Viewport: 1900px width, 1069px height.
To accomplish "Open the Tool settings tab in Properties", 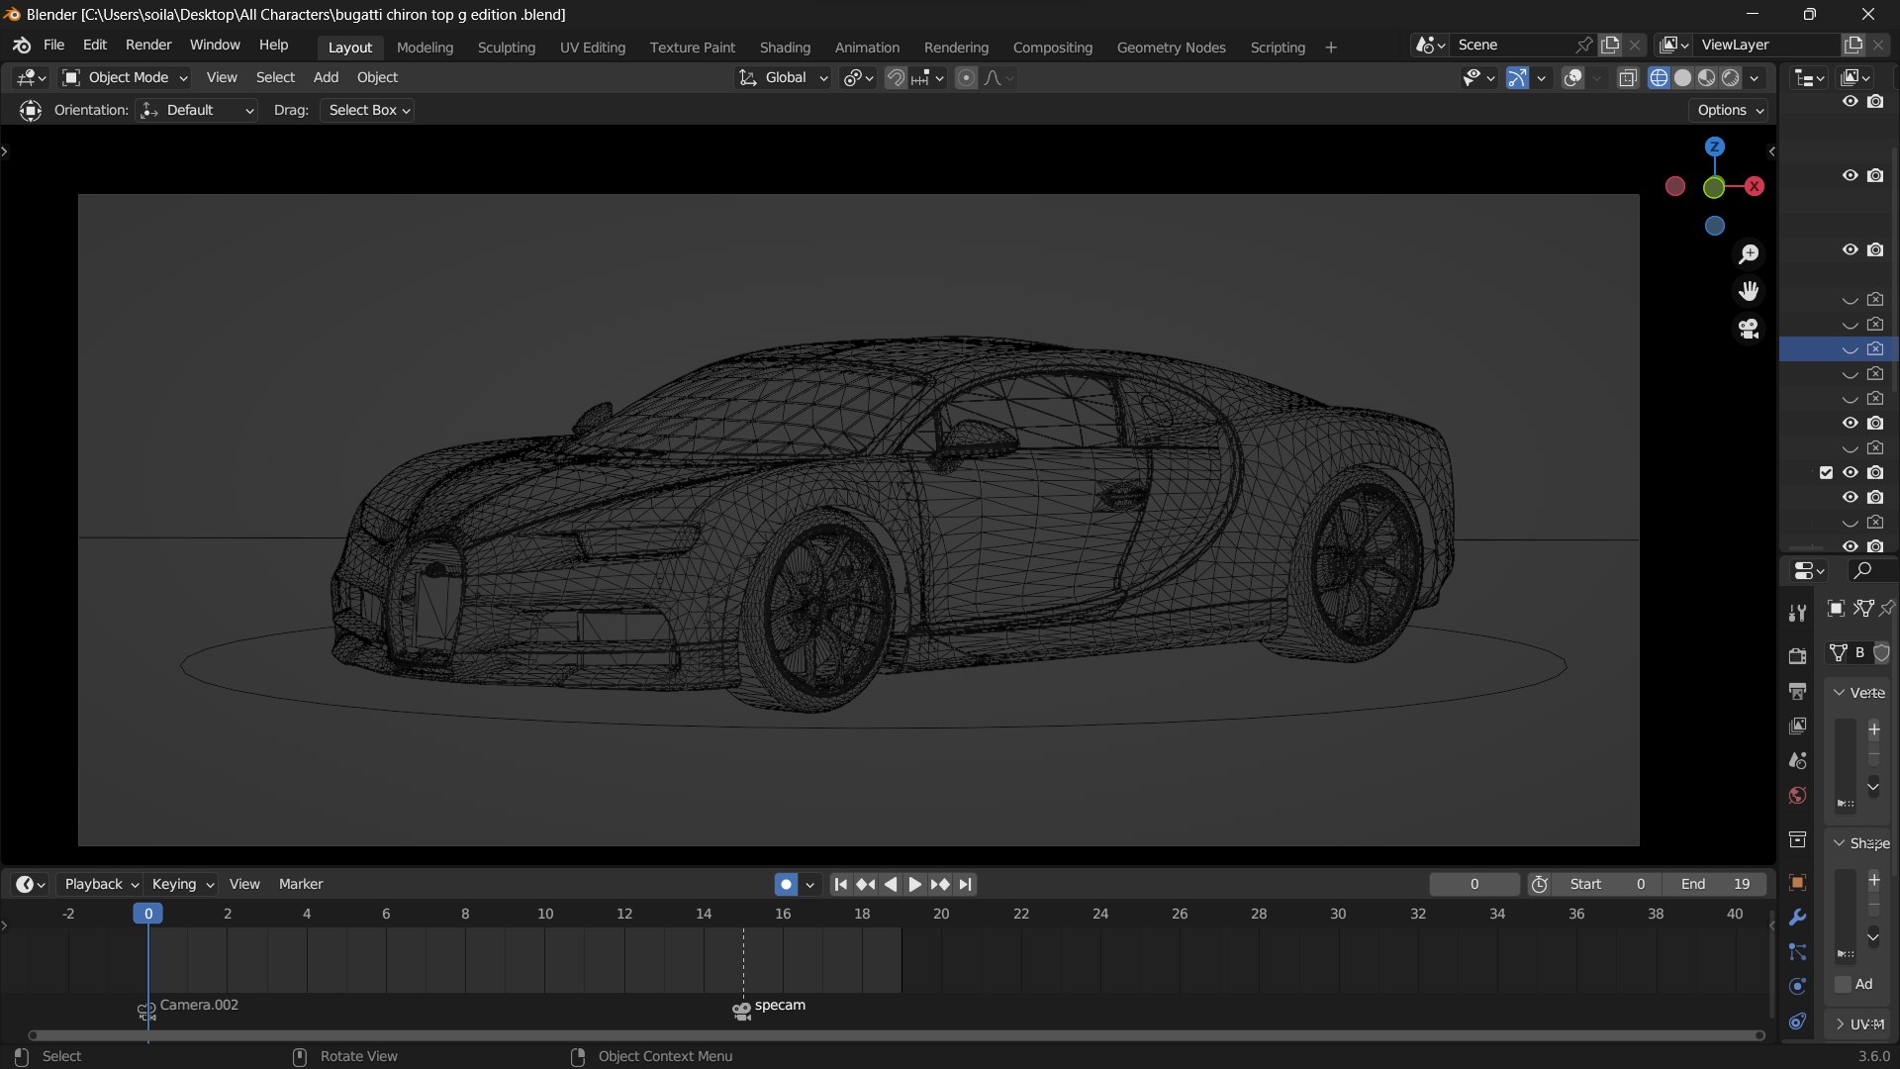I will click(x=1797, y=613).
